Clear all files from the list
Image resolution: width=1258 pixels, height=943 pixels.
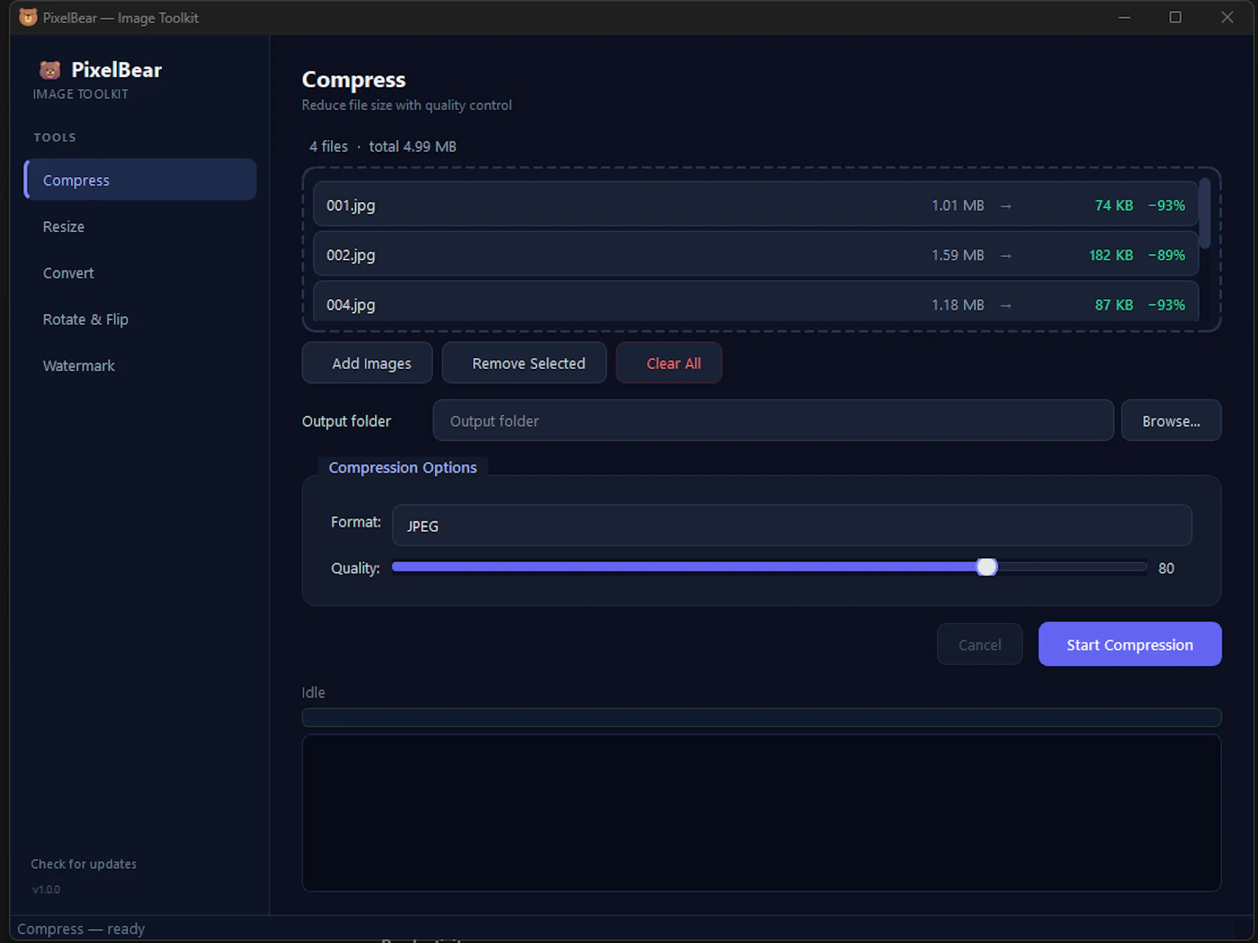668,363
